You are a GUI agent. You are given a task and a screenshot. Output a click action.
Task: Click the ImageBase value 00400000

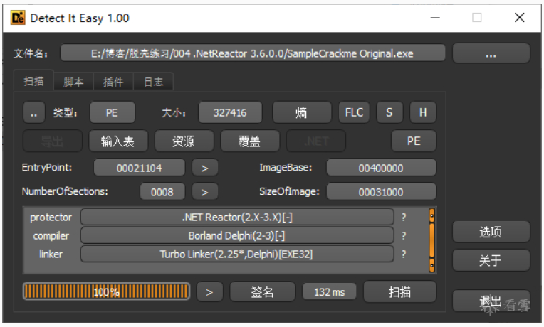[381, 168]
